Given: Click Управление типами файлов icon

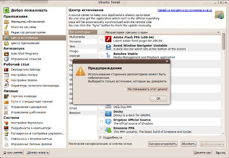Looking at the screenshot, I should click(x=6, y=144).
